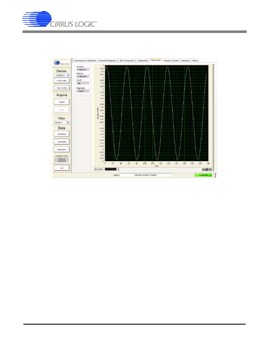Screen dimensions: 269x348
Task: Switch to Frequency Domain tab
Action: [171, 61]
